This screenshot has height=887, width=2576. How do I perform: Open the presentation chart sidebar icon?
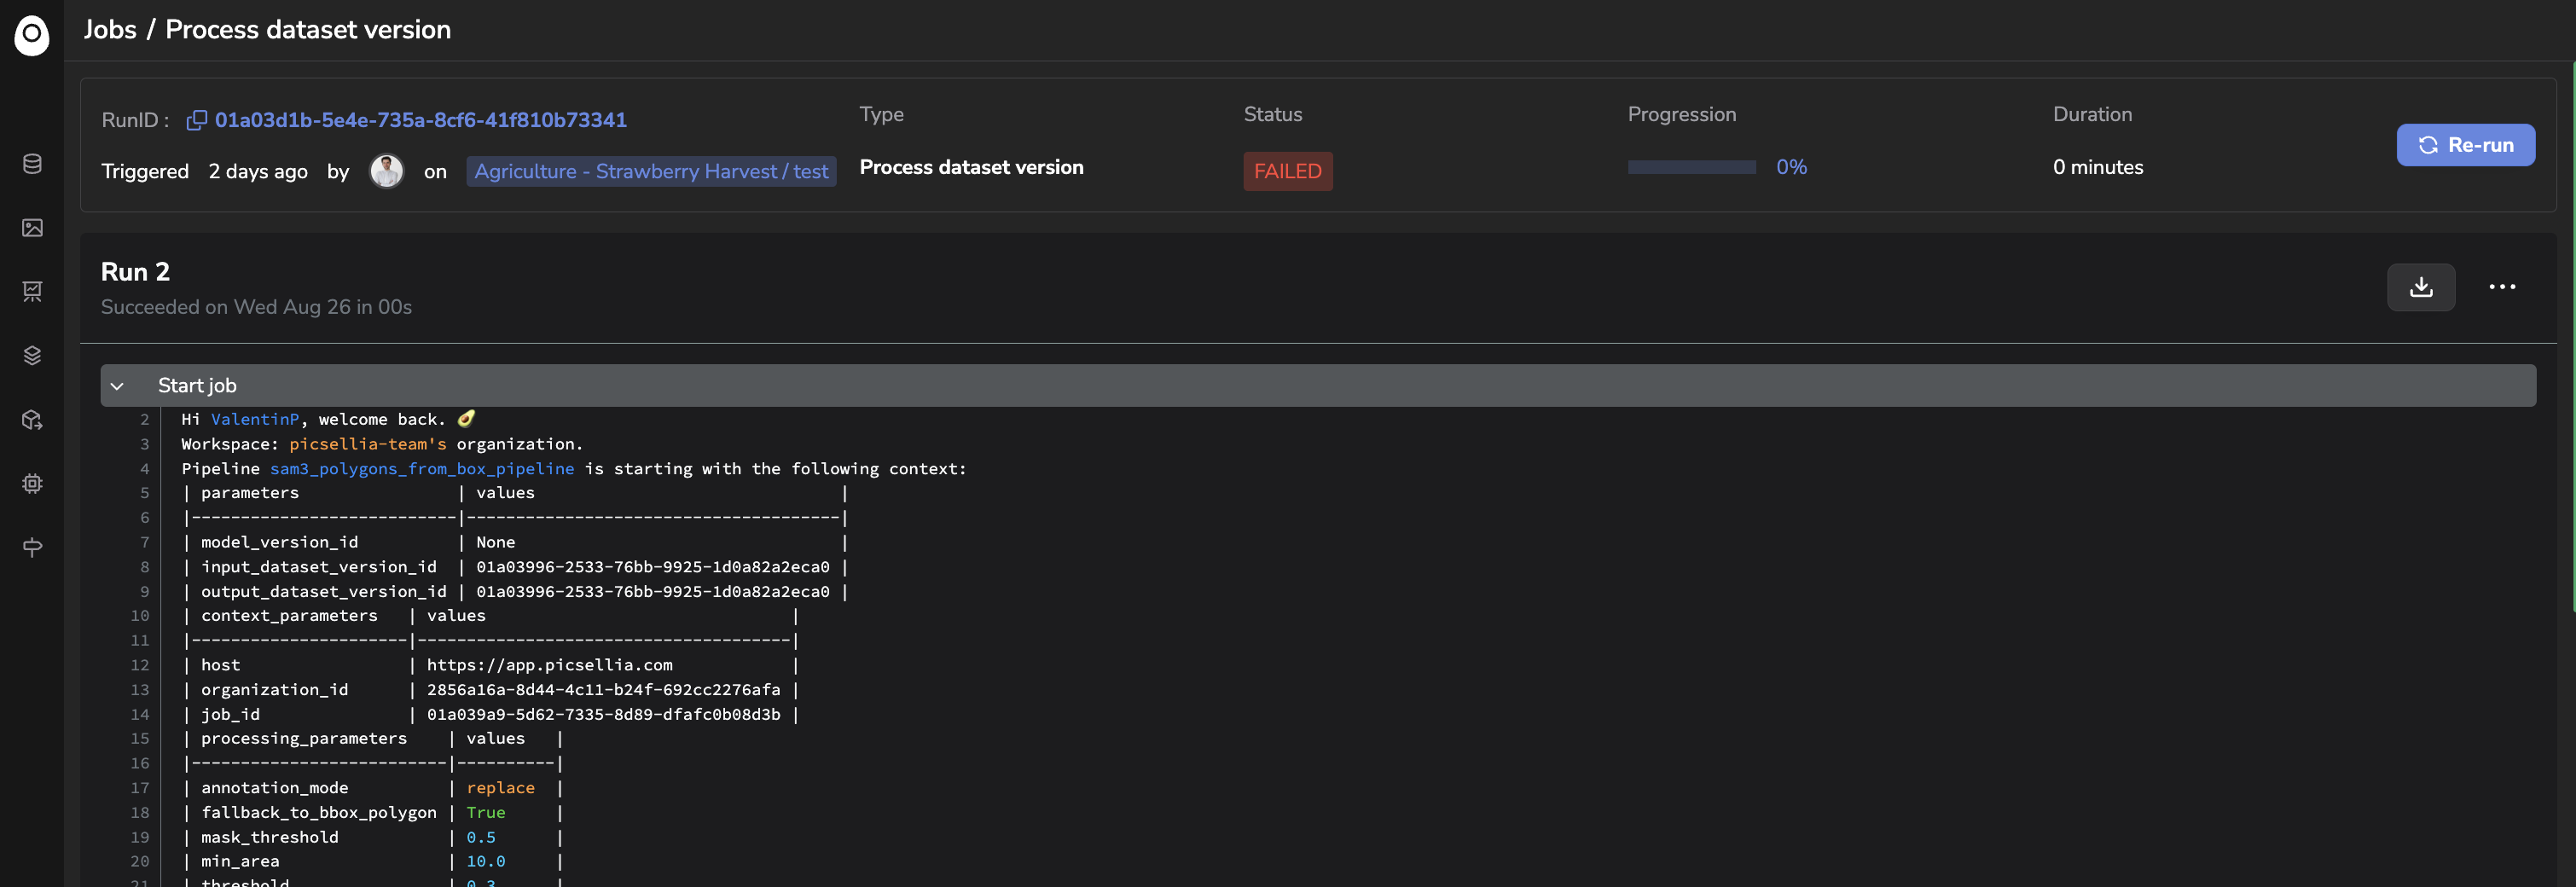click(32, 292)
